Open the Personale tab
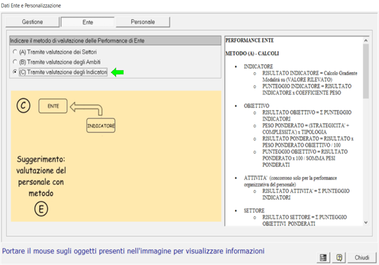The height and width of the screenshot is (265, 379). (x=142, y=22)
